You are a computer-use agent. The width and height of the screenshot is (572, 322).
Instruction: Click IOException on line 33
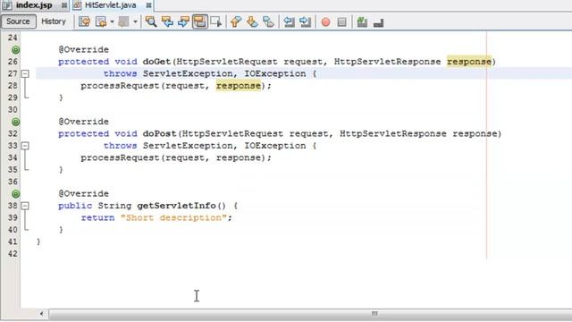[274, 146]
